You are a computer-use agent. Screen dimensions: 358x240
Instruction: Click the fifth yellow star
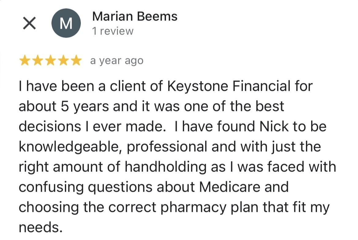[76, 61]
